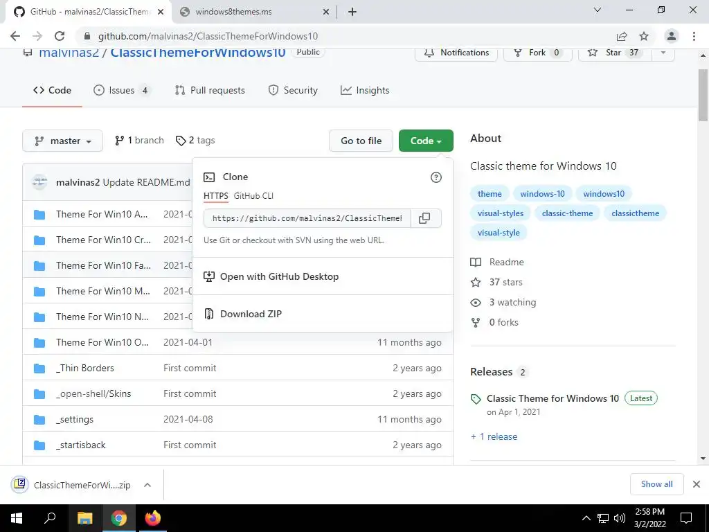Toggle the green Code dropdown button
The width and height of the screenshot is (709, 532).
pyautogui.click(x=426, y=141)
